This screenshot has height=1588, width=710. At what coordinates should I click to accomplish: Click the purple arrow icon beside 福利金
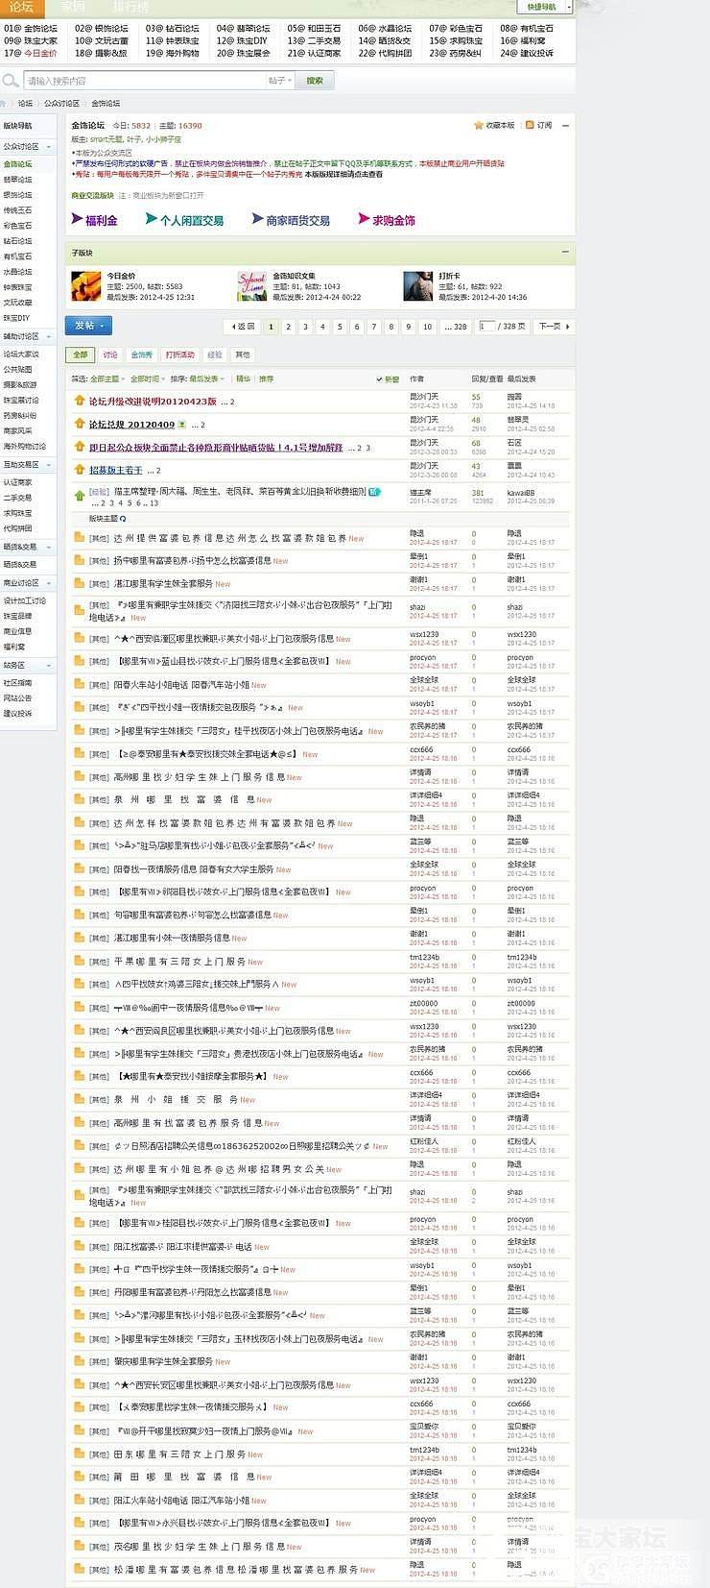[77, 219]
